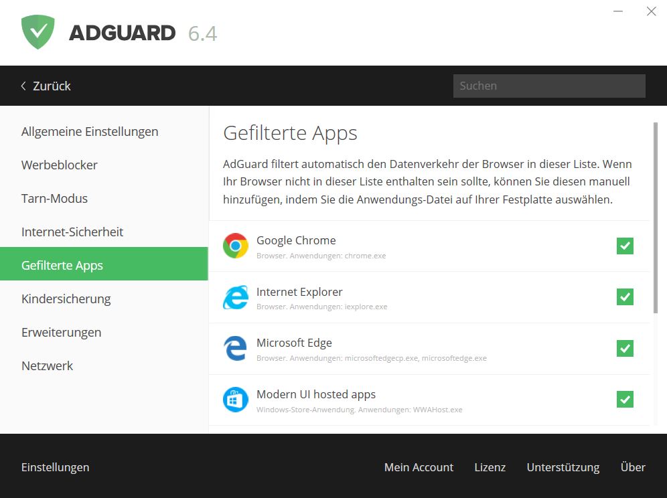The image size is (667, 498).
Task: Click the Modern UI hosted apps icon
Action: [x=235, y=400]
